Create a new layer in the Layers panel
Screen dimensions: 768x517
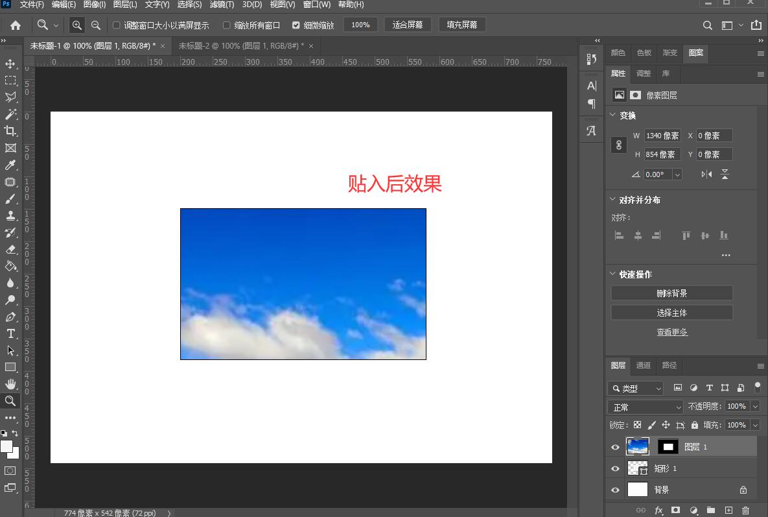728,511
